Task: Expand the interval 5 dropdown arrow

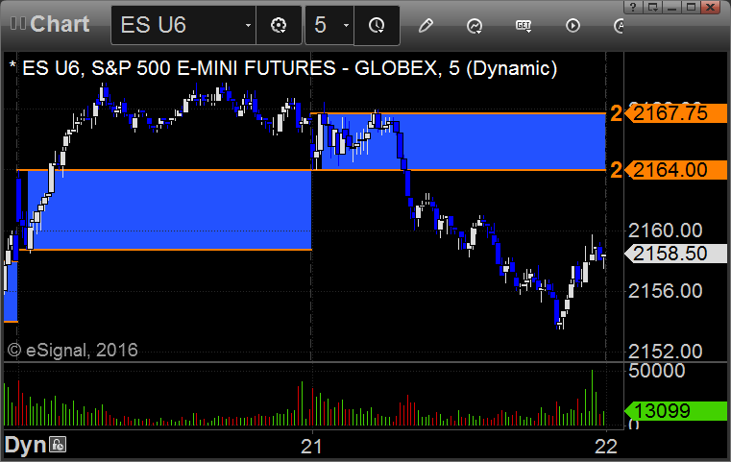Action: pyautogui.click(x=346, y=25)
